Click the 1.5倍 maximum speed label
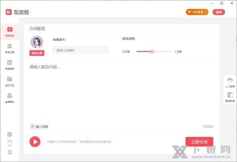237x162 pixels. pyautogui.click(x=178, y=52)
